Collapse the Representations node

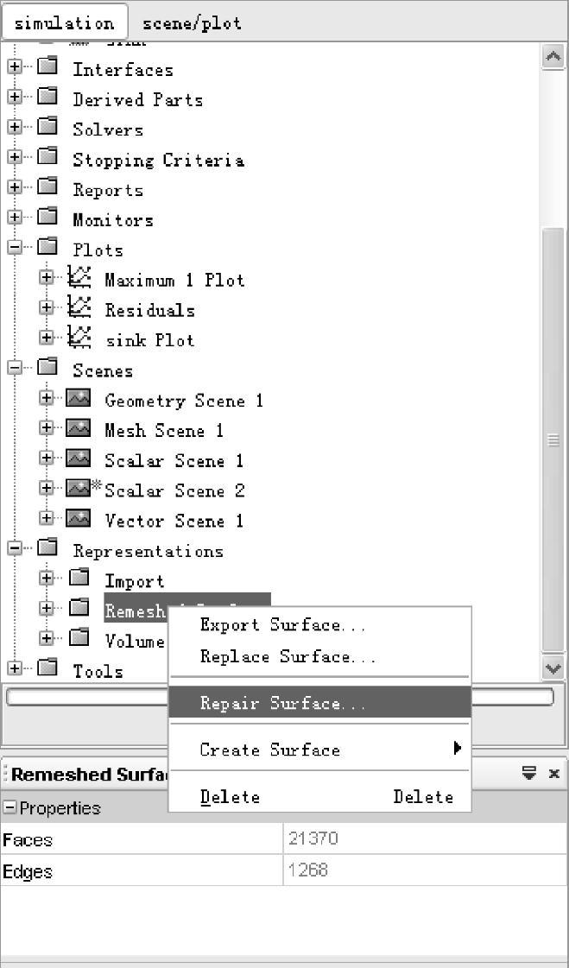[15, 549]
